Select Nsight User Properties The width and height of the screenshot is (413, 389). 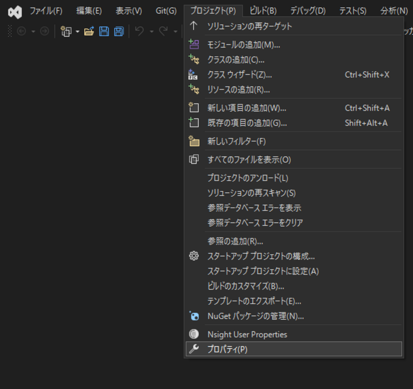coord(294,334)
